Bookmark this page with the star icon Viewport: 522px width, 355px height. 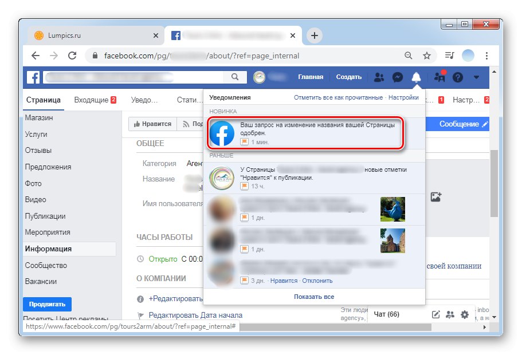[426, 56]
